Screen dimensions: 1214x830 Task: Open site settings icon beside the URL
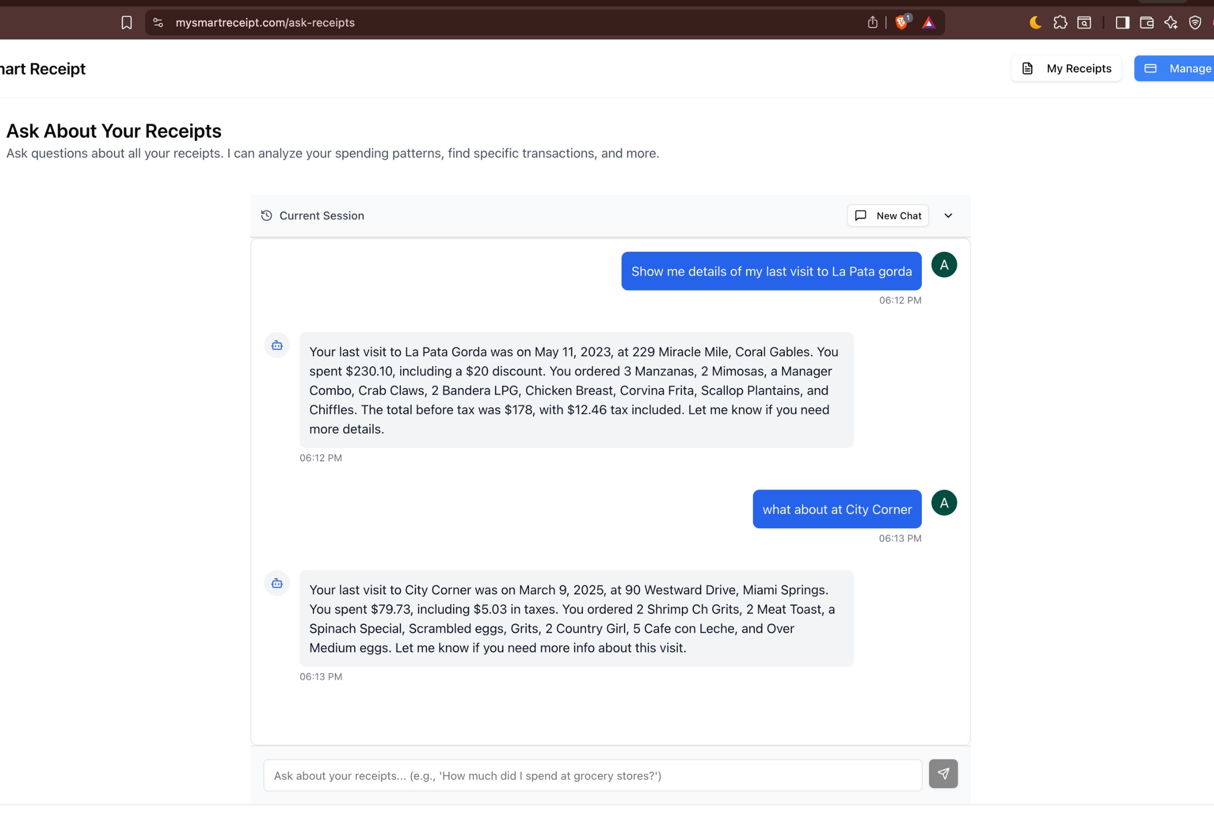click(158, 22)
